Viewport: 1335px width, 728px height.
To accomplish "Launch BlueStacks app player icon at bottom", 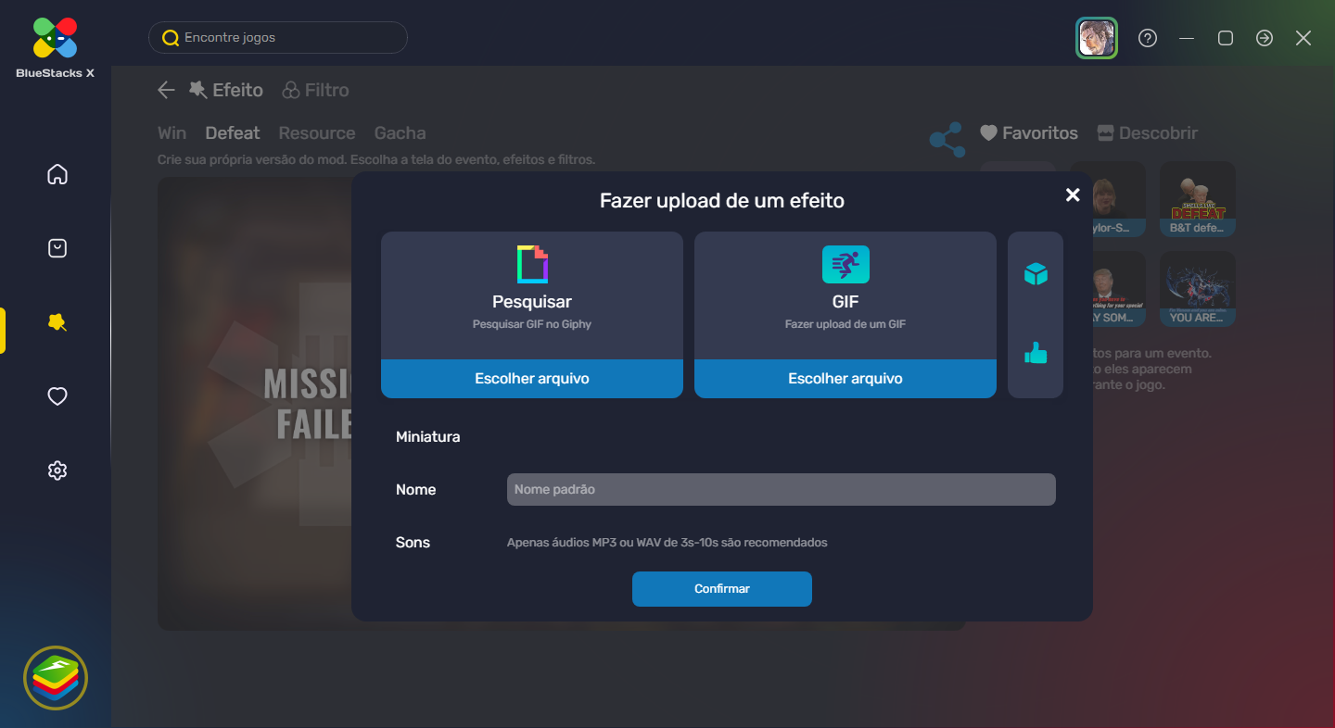I will click(x=56, y=678).
